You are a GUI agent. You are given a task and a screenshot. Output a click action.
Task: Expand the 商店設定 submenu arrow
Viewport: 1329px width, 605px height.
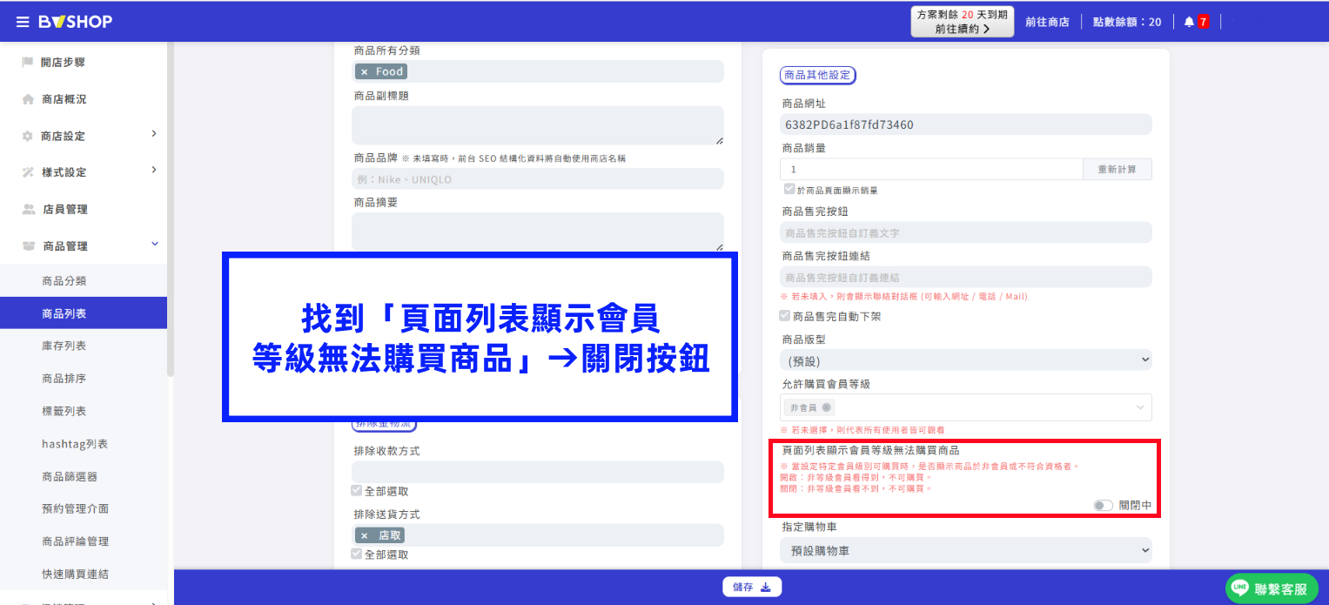(154, 133)
